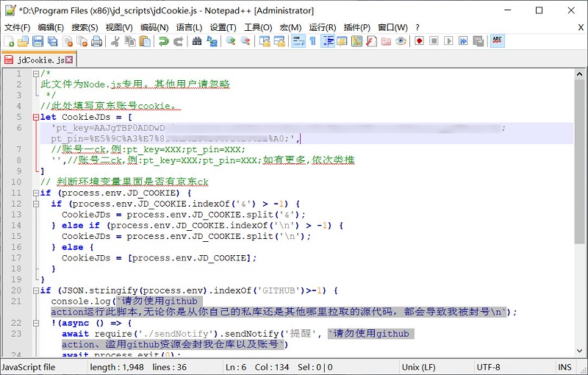Open the 视图(V) menu
588x375 pixels.
[119, 27]
